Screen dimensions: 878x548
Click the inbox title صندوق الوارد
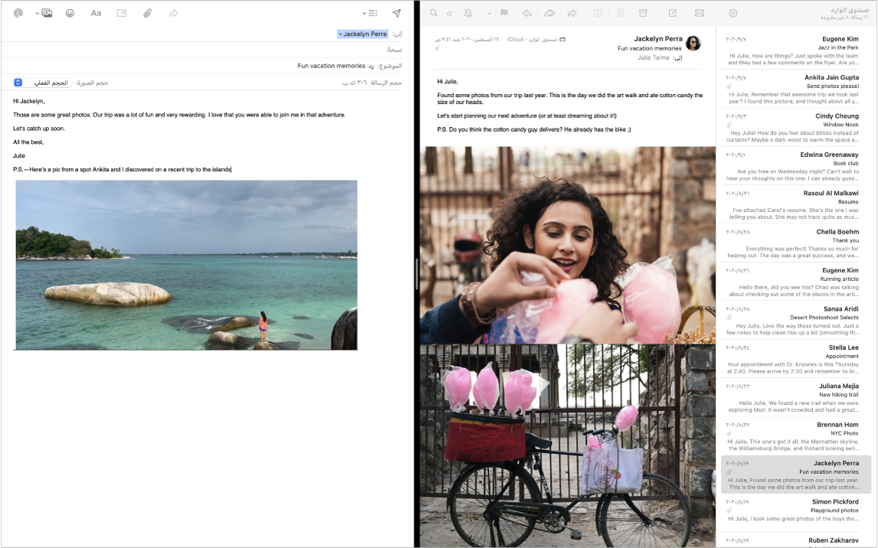coord(850,11)
